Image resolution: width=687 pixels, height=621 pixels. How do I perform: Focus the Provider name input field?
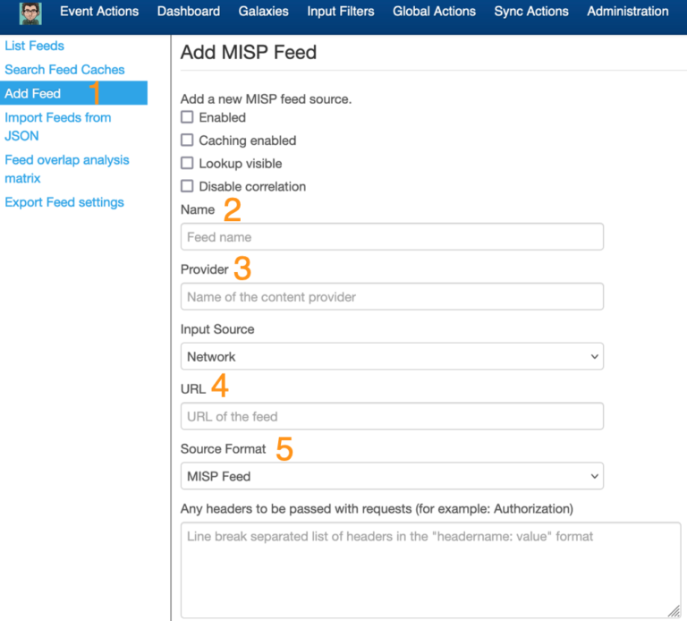click(392, 297)
